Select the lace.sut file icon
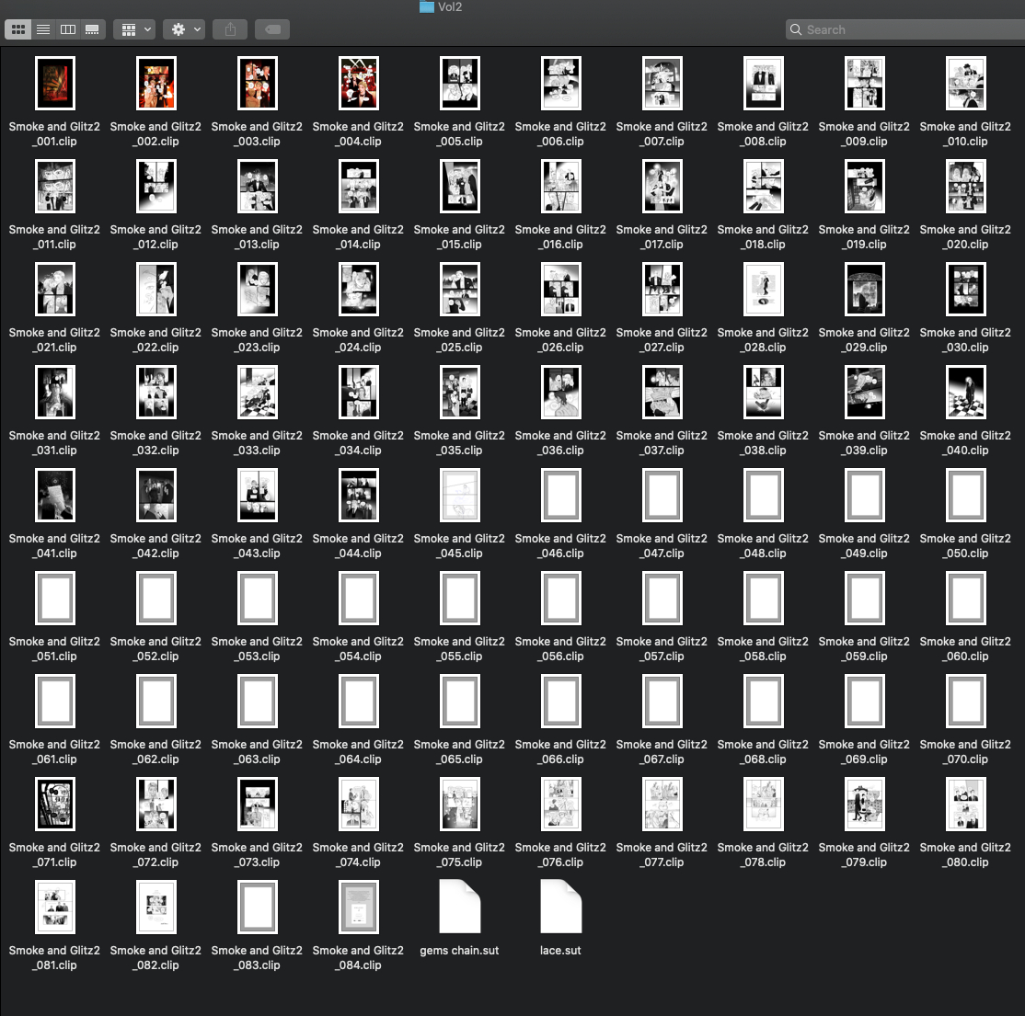Screen dimensions: 1025x1016 (x=561, y=907)
